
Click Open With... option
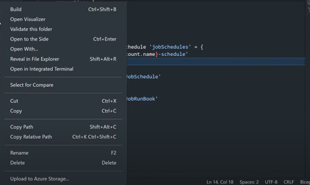click(x=63, y=49)
